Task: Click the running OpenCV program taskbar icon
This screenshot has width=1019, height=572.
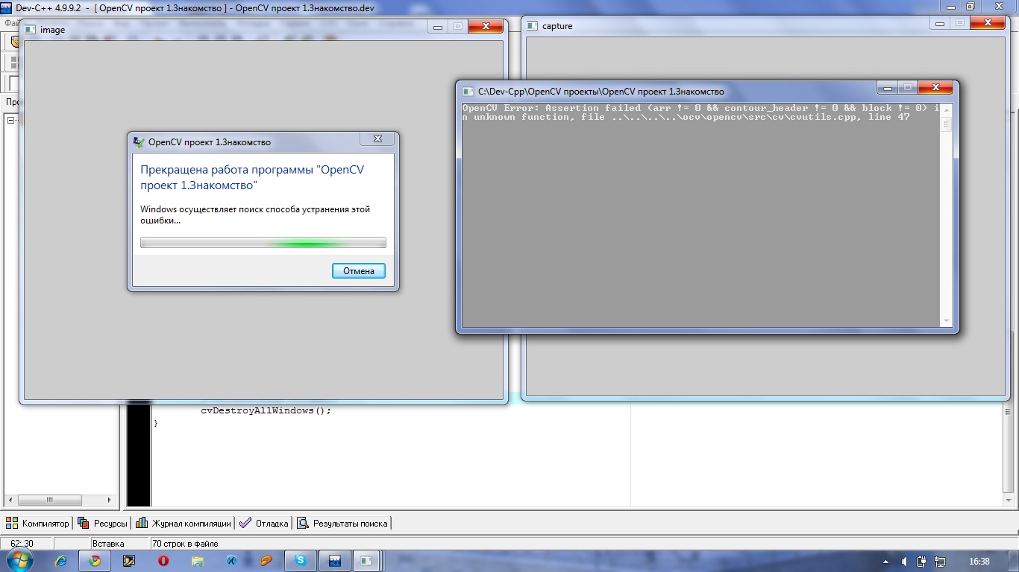Action: tap(366, 561)
